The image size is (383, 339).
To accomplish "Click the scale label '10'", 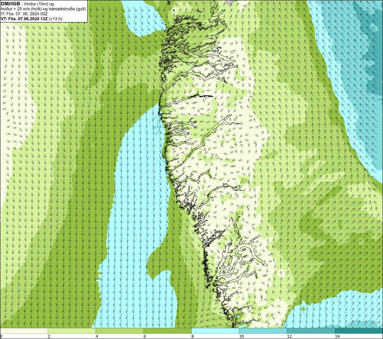I will click(241, 337).
